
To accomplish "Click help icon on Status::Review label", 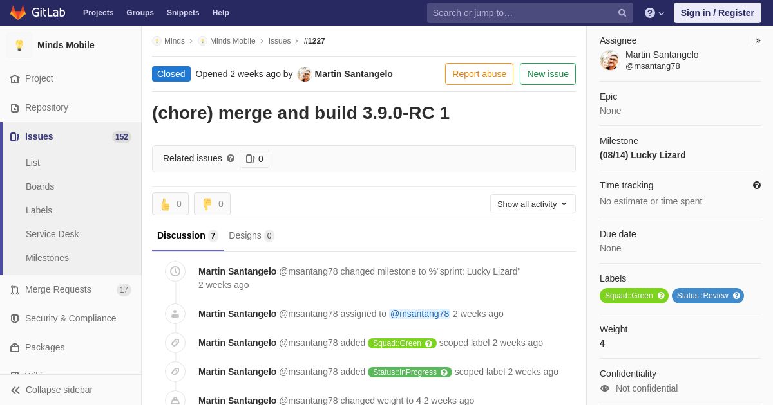I will 736,296.
